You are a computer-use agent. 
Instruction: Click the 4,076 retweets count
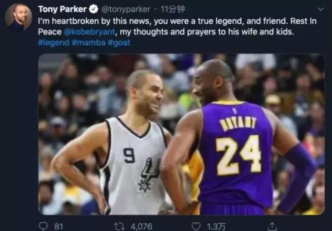pyautogui.click(x=141, y=227)
